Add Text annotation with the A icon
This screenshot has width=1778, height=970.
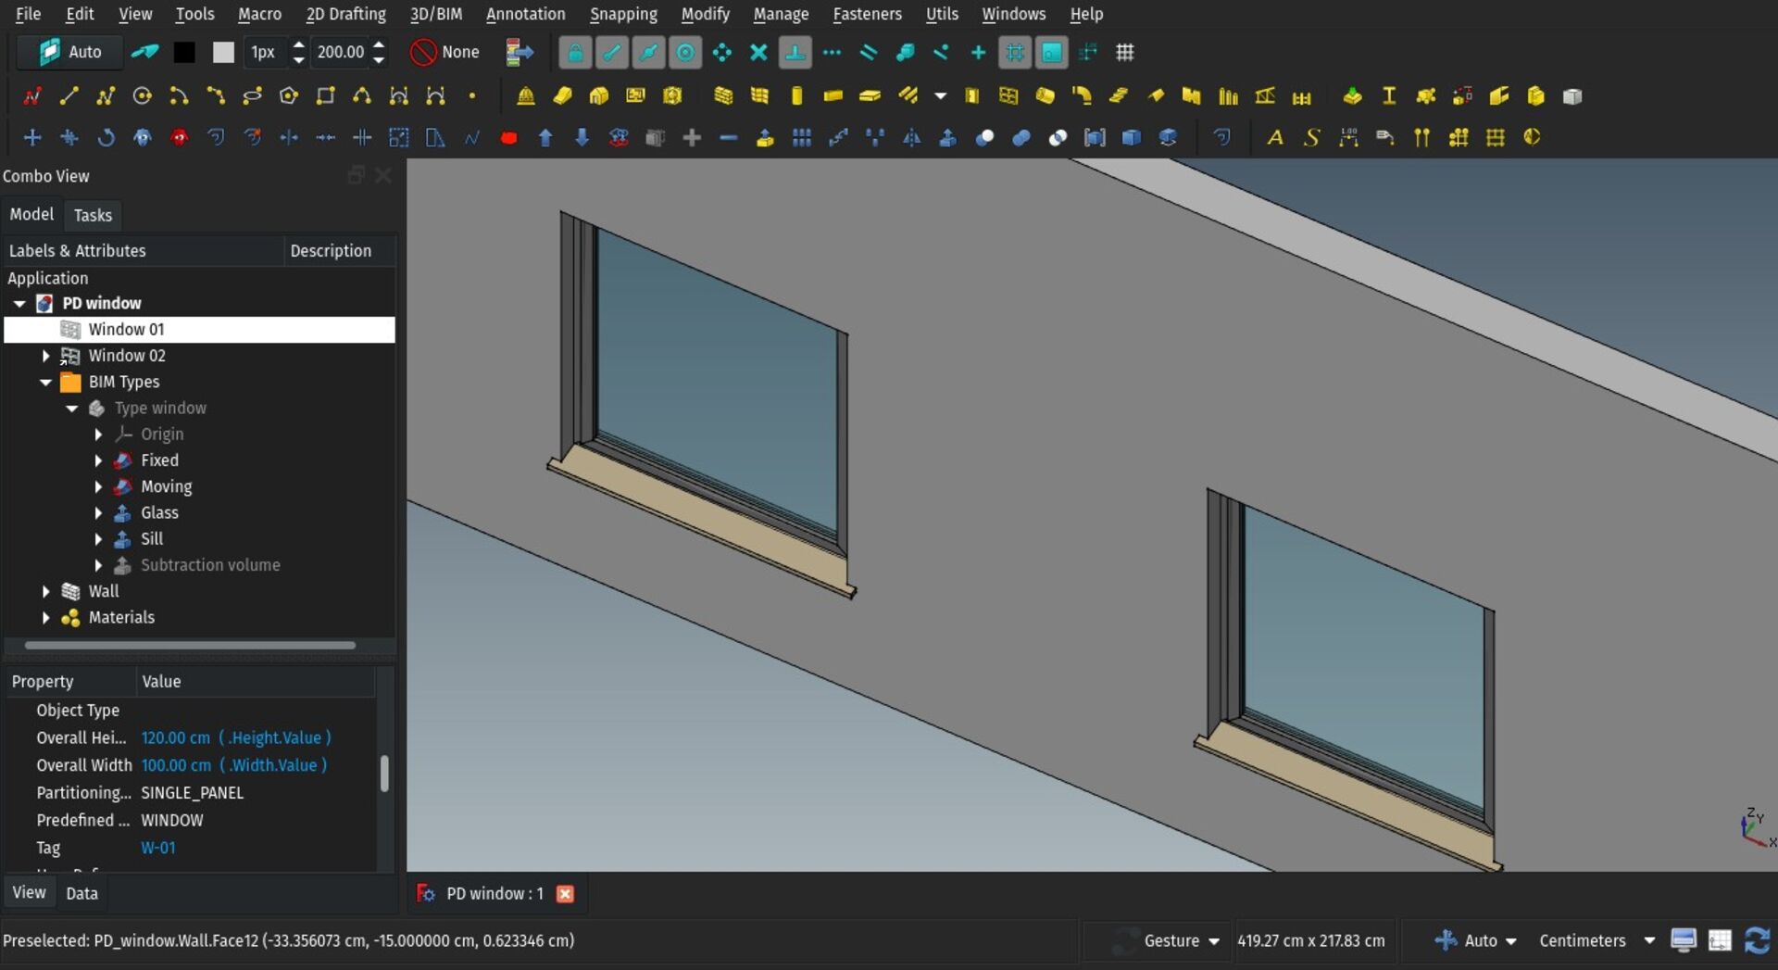coord(1275,138)
